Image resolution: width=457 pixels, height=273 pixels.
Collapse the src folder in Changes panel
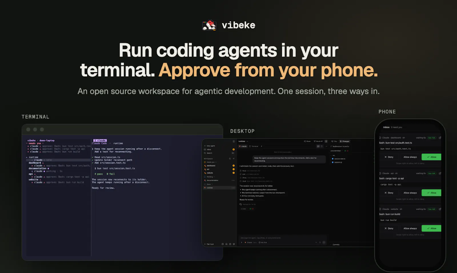(x=332, y=155)
